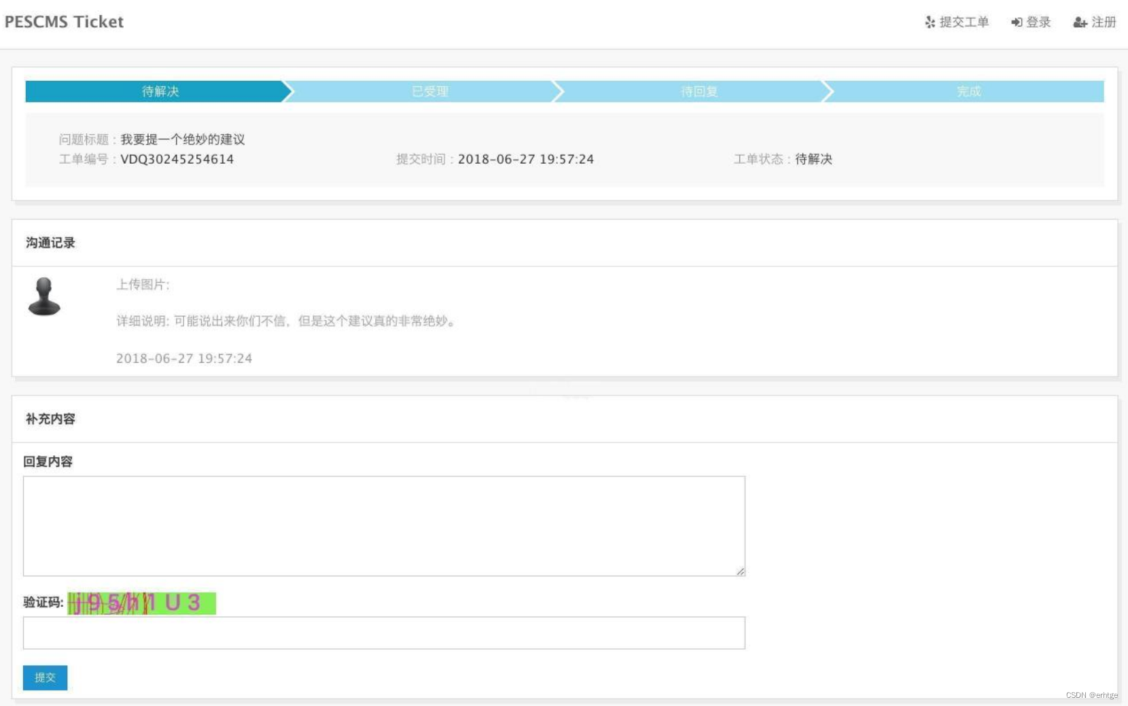This screenshot has width=1128, height=706.
Task: Click the 补充内容 section header
Action: click(x=48, y=418)
